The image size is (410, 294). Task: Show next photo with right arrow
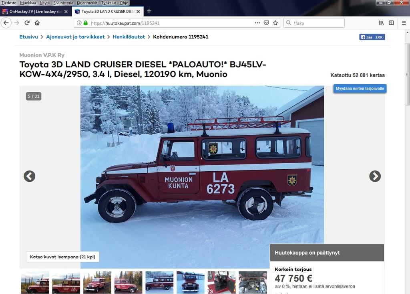[x=375, y=176]
